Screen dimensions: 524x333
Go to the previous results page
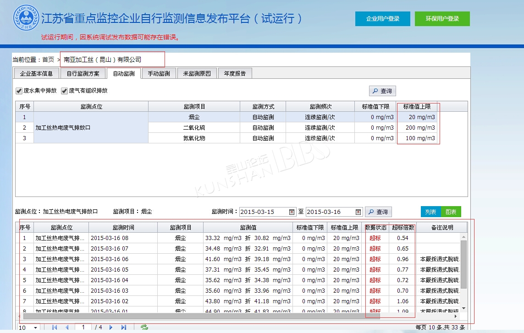67,327
